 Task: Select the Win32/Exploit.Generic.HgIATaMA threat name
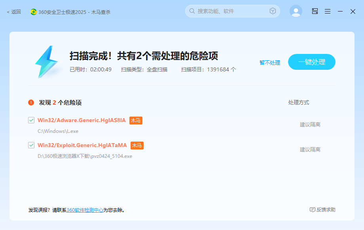point(82,145)
